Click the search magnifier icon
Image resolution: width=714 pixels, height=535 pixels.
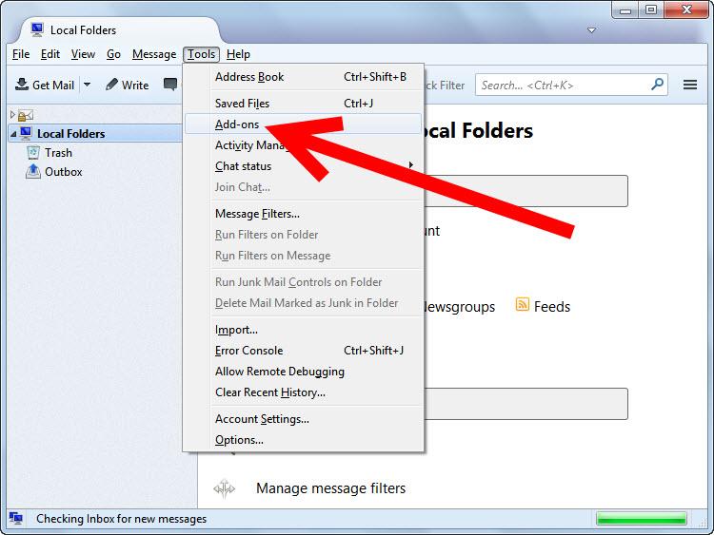click(x=657, y=85)
